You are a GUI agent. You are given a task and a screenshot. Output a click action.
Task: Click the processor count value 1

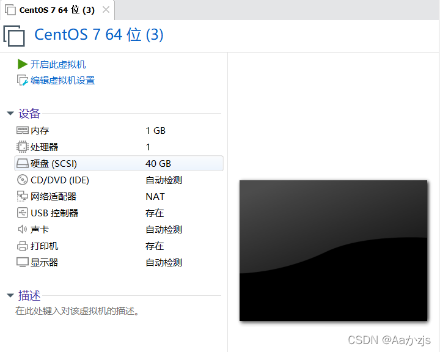(x=148, y=147)
